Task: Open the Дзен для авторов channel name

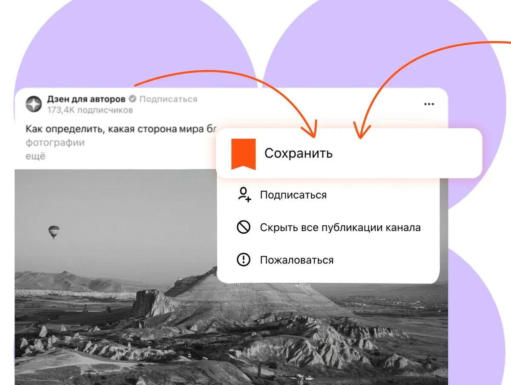Action: pos(86,99)
